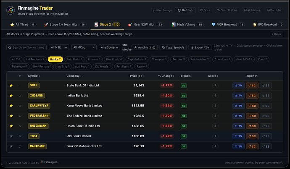The width and height of the screenshot is (290, 169).
Task: Open the Any Score dropdown
Action: [x=109, y=47]
